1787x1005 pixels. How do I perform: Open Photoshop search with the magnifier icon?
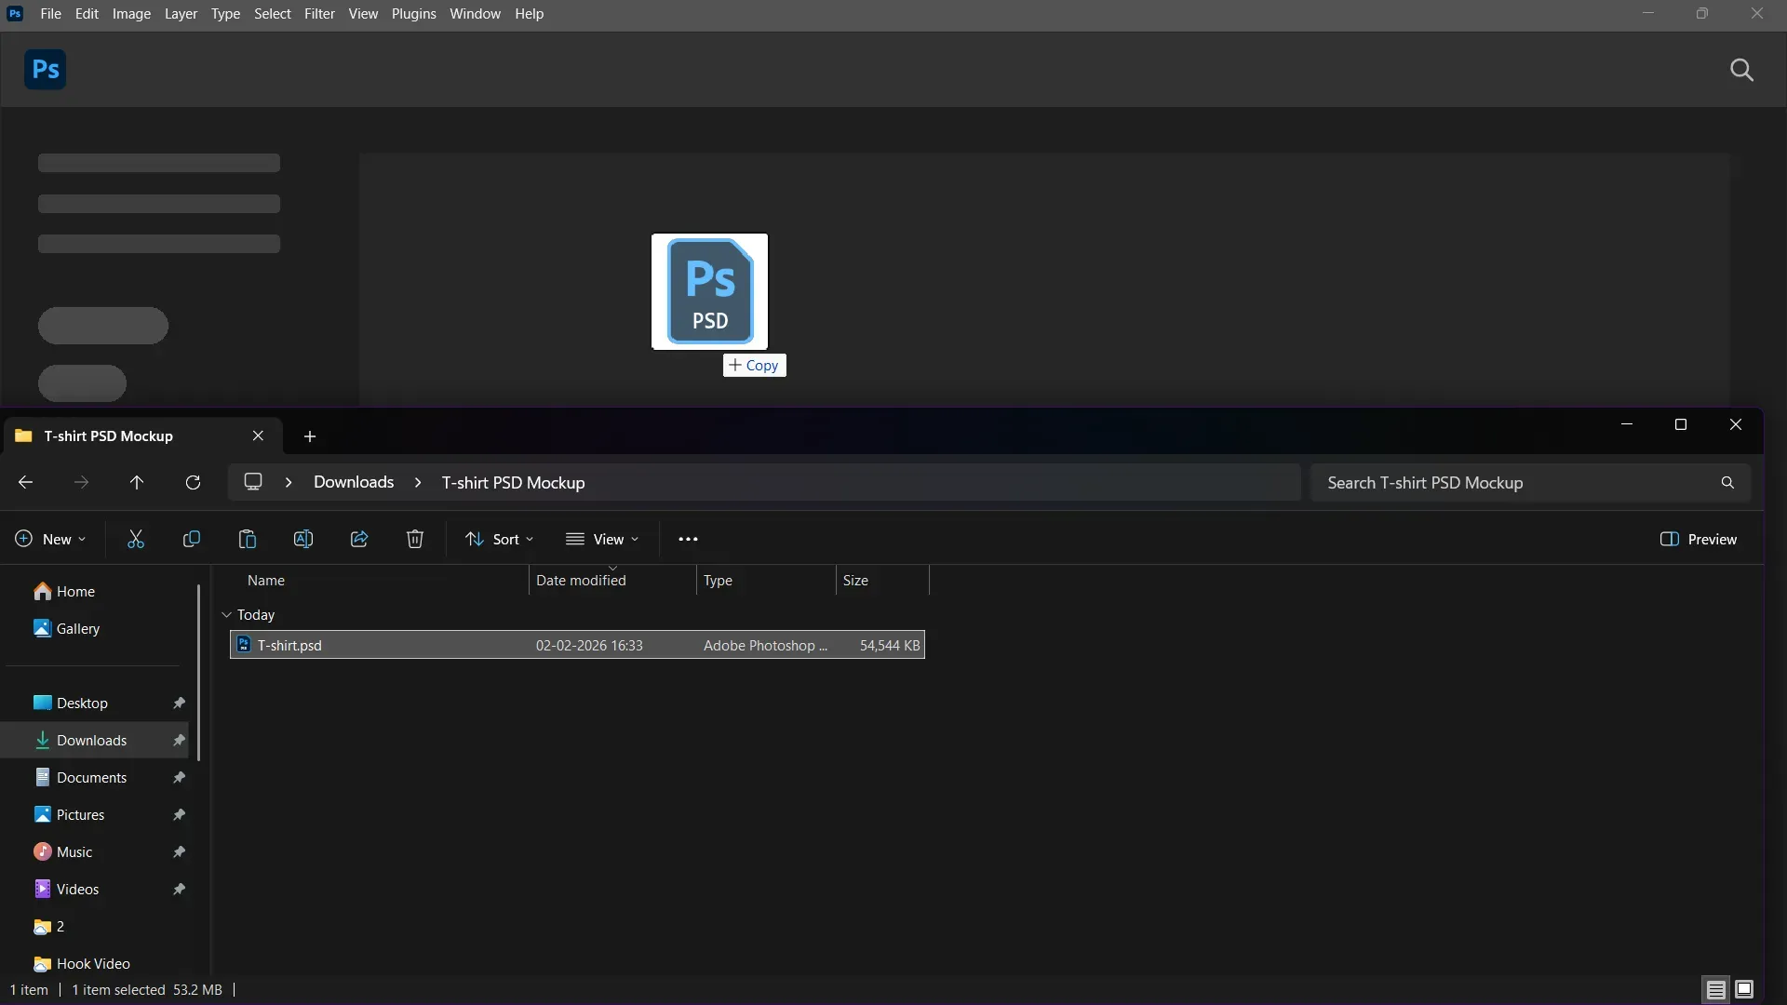[x=1741, y=70]
